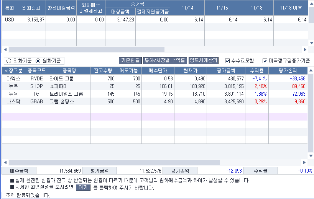The image size is (314, 199).
Task: Click the 종목명 column header
Action: pos(69,70)
